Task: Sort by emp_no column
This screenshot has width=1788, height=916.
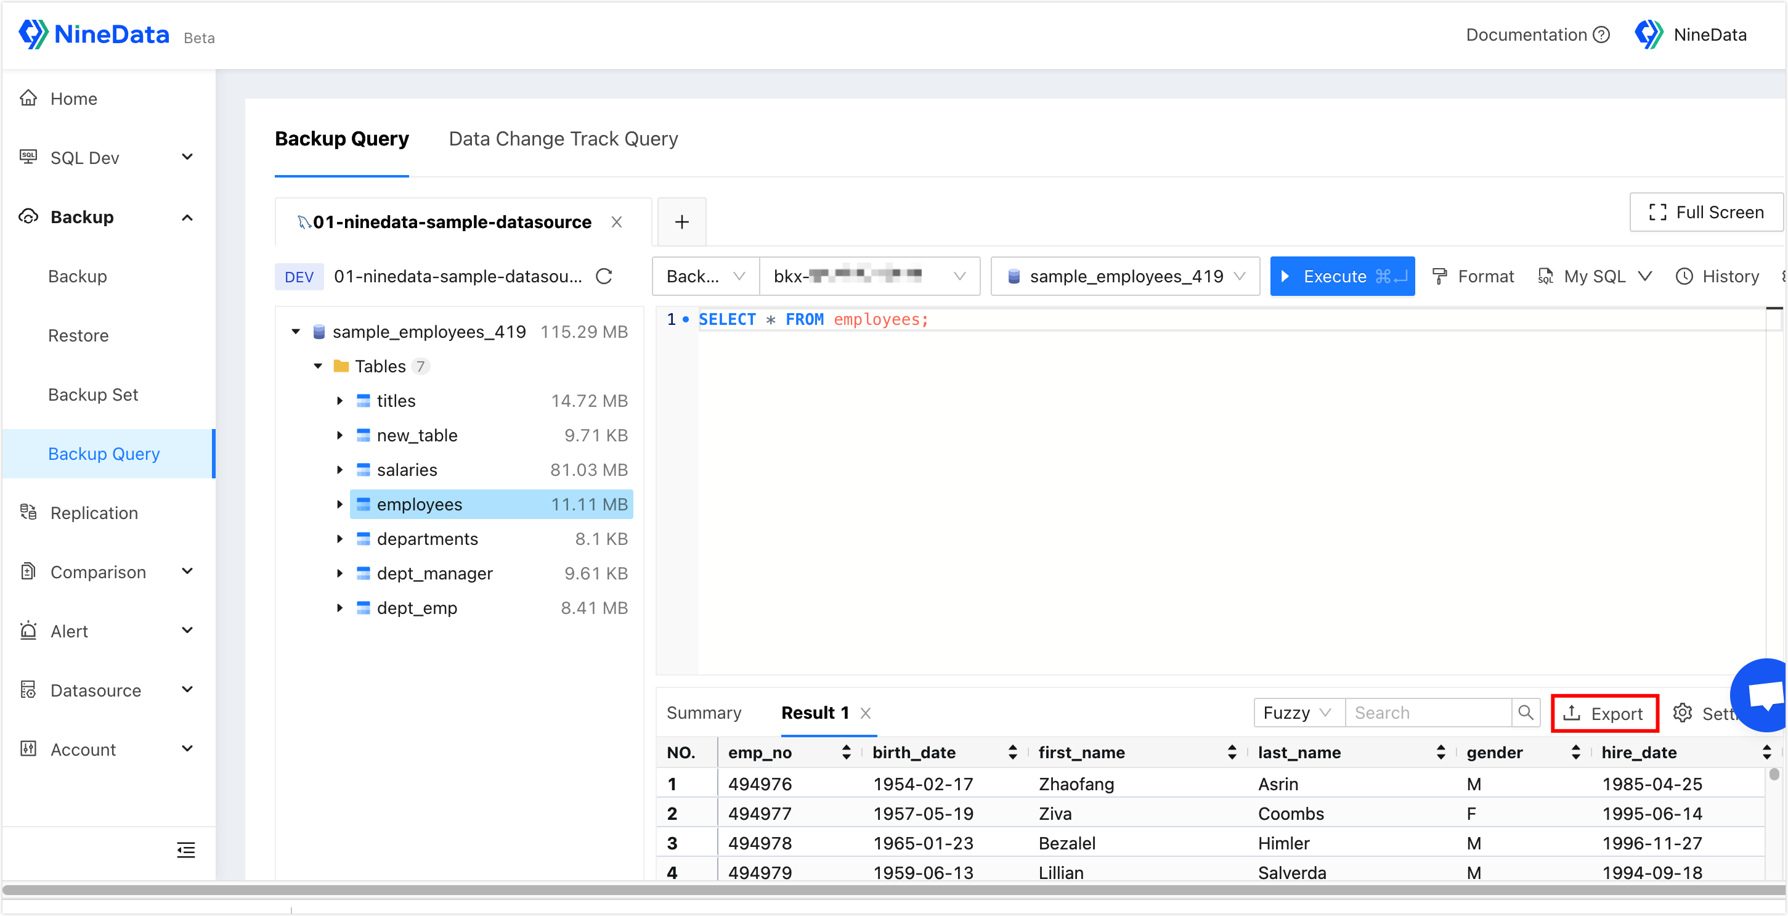Action: (x=846, y=752)
